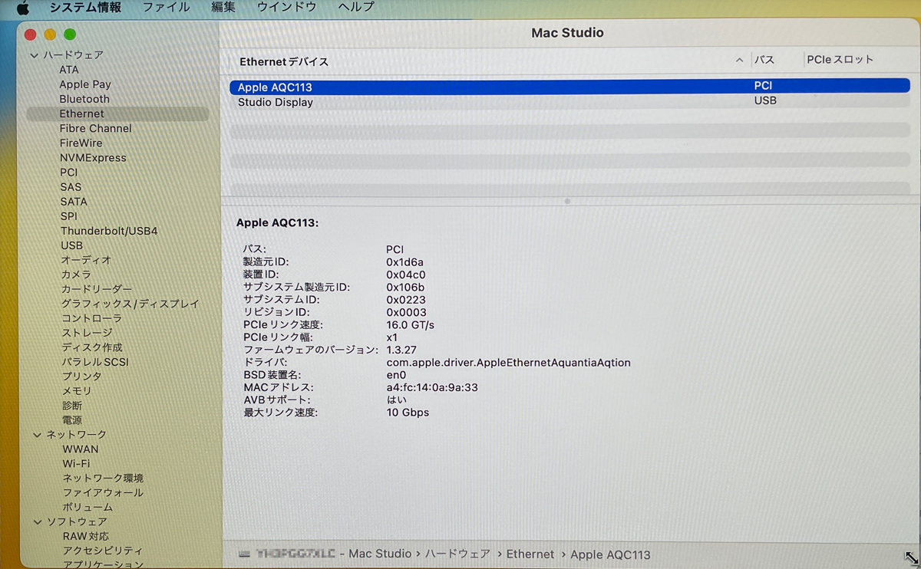Open the ファイル menu
The height and width of the screenshot is (569, 921).
coord(166,8)
